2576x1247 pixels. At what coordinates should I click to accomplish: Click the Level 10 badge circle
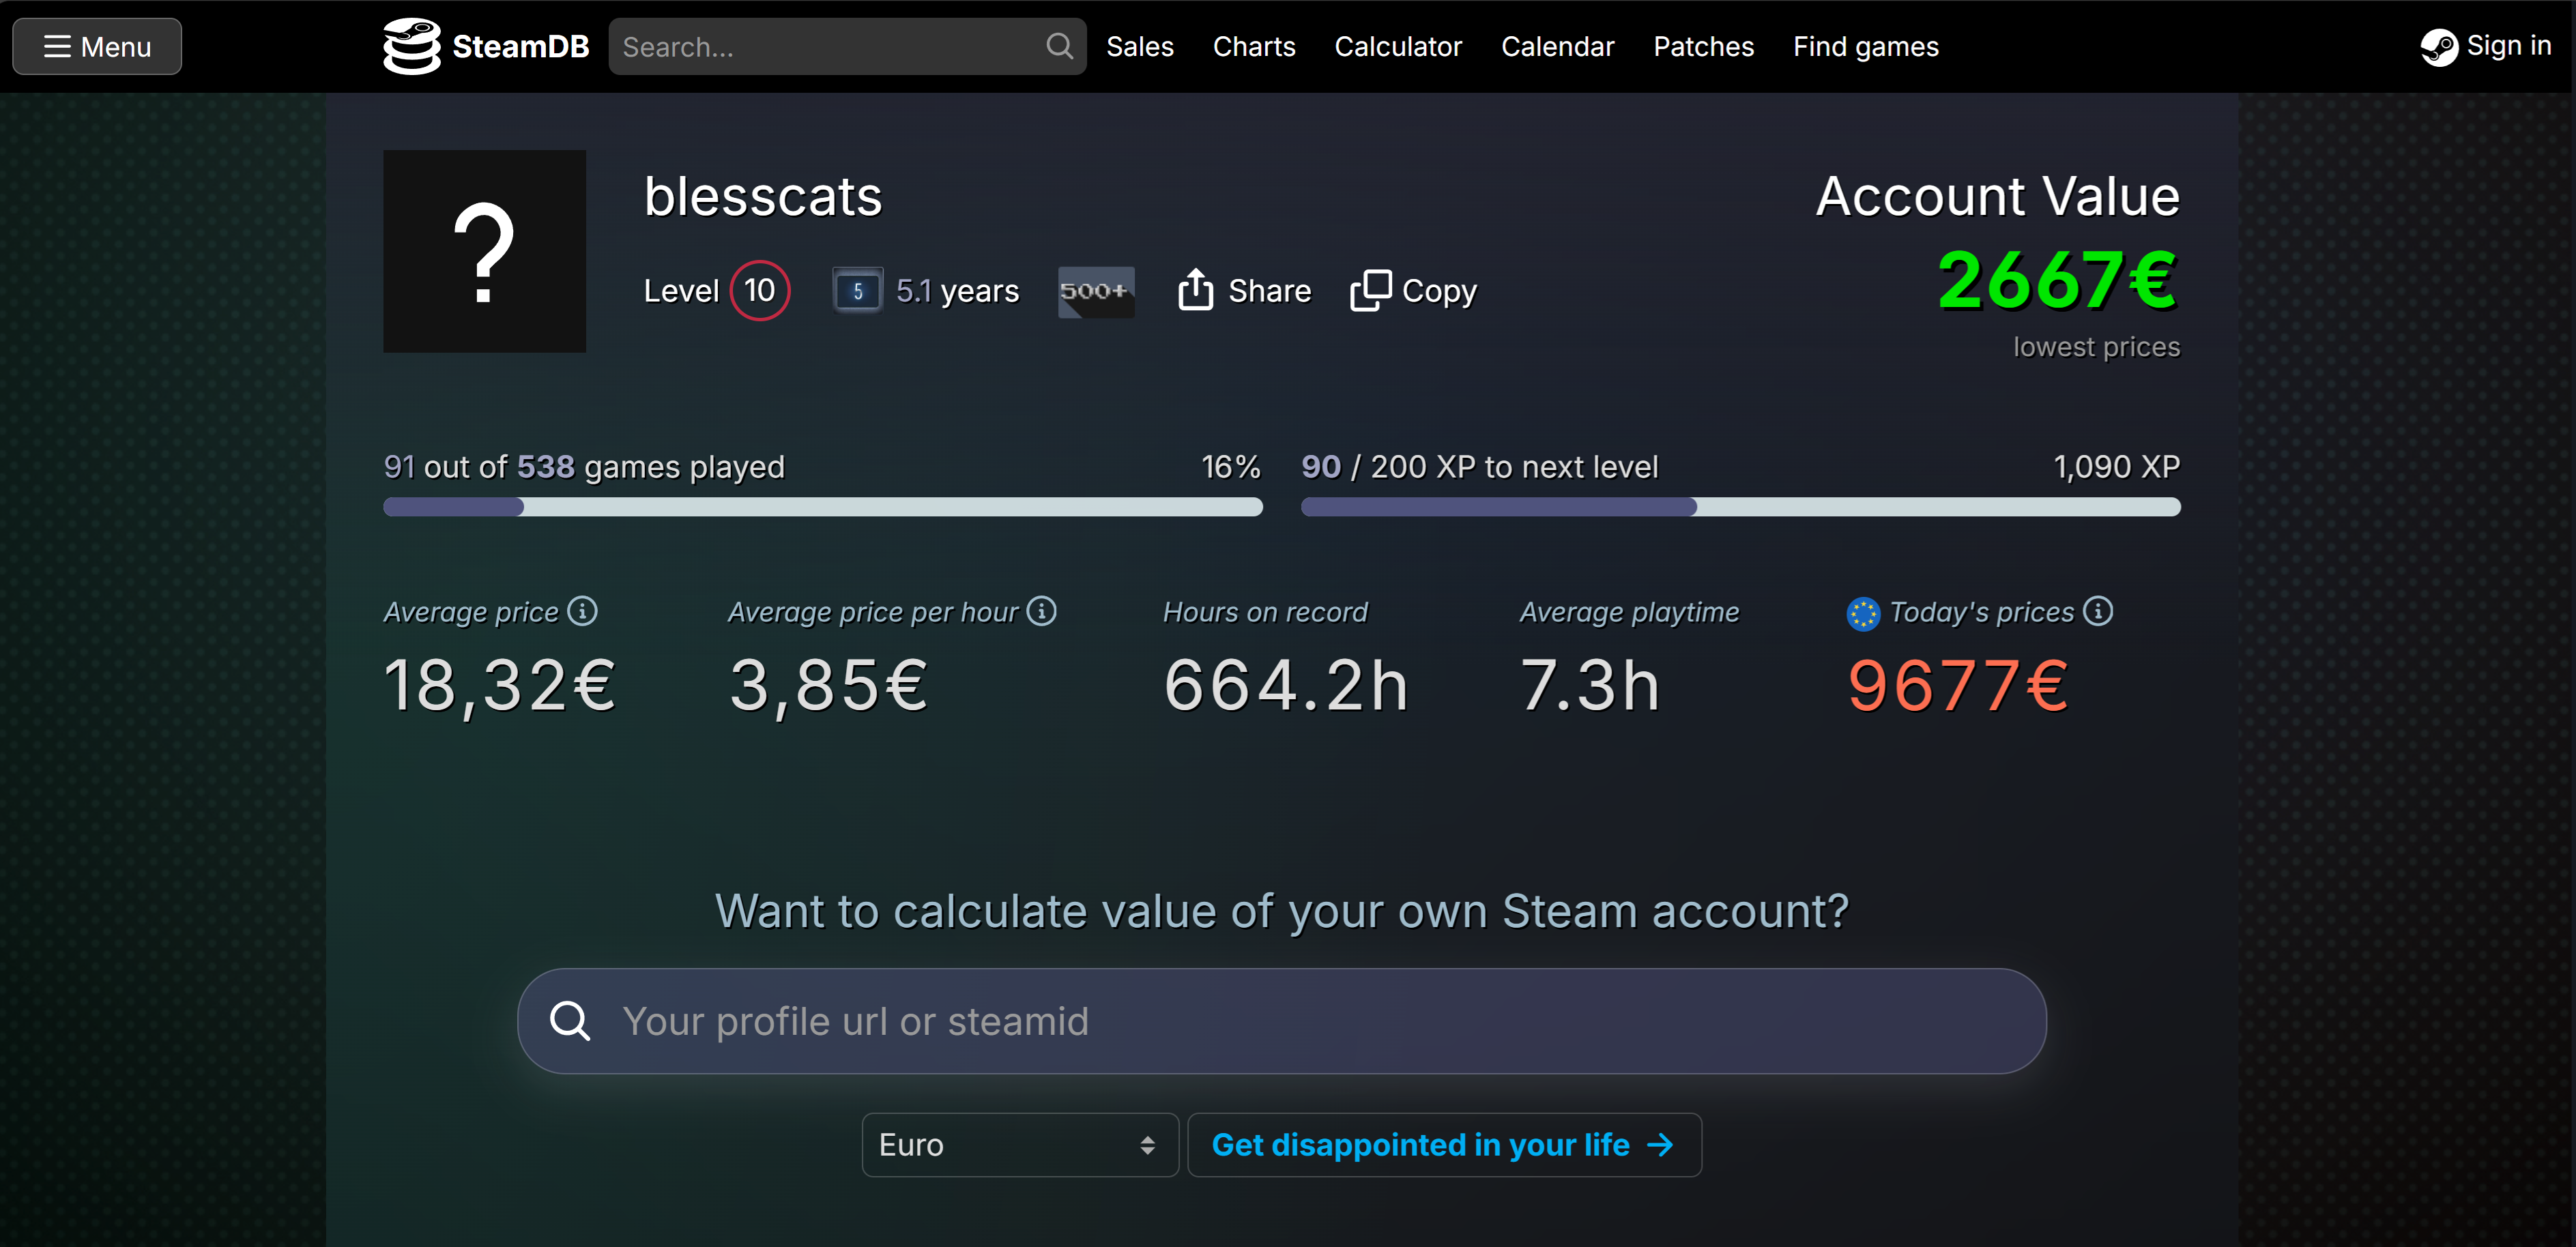tap(759, 291)
